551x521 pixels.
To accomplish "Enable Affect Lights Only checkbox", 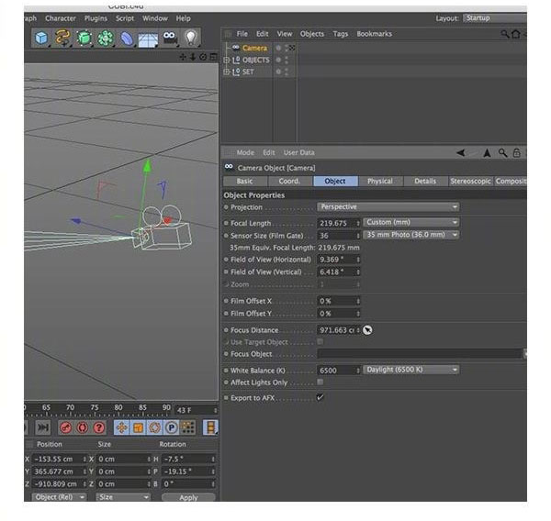I will point(320,382).
